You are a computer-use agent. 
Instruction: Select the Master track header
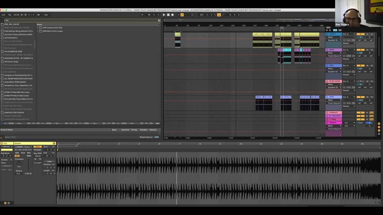(333, 123)
